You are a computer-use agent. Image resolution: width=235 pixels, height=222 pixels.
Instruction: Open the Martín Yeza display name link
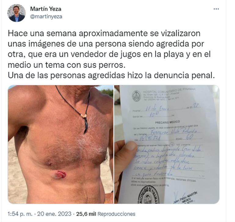(x=46, y=9)
